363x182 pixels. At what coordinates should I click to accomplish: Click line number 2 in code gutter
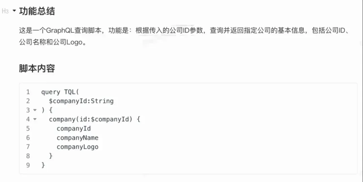(x=28, y=101)
